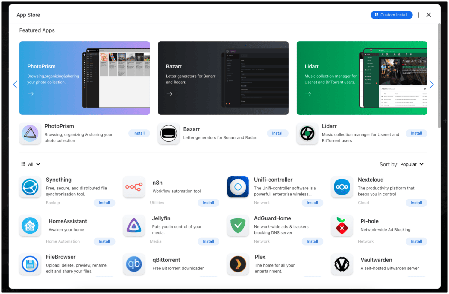Open the qBittorrent app icon
Screen dimensions: 449x294
click(x=134, y=264)
